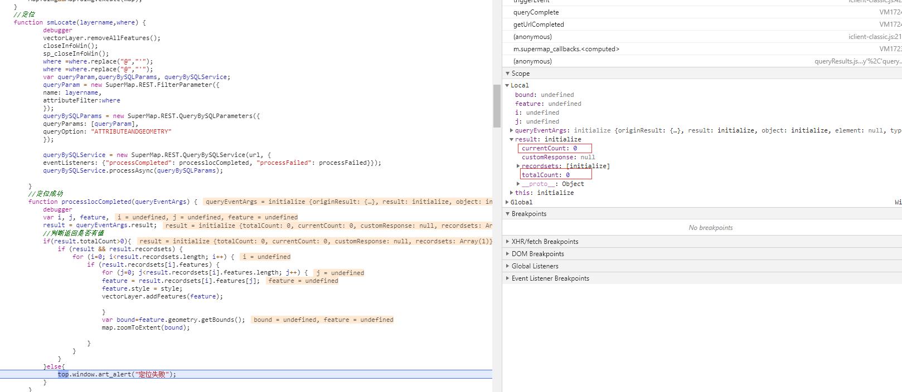Image resolution: width=902 pixels, height=392 pixels.
Task: Click the "ATTRIBUTEANDGEOMETRY" queryOption line
Action: click(107, 132)
